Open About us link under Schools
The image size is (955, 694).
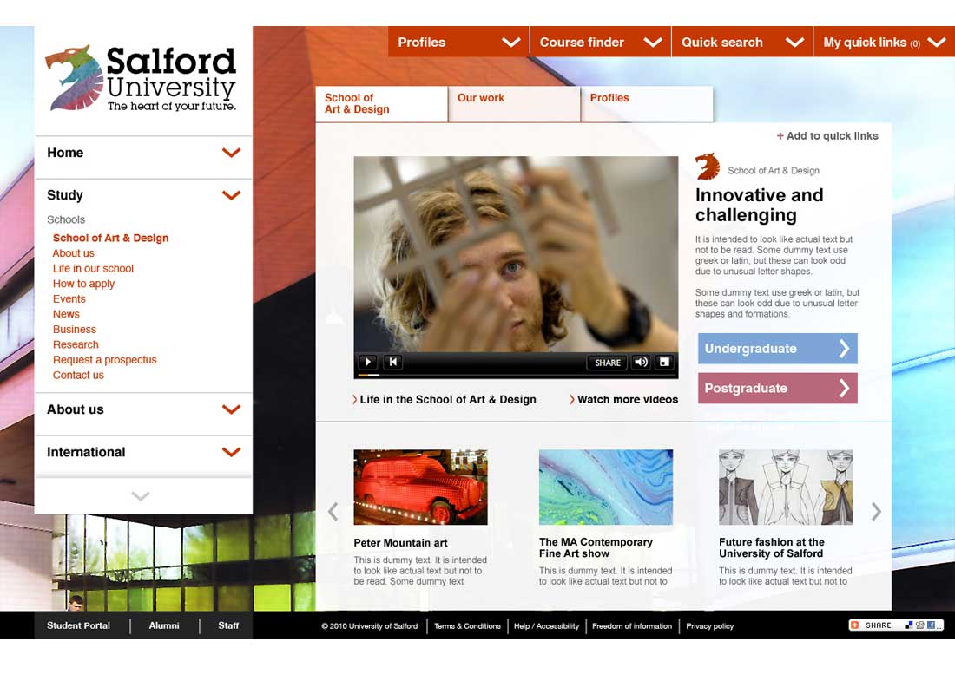74,253
